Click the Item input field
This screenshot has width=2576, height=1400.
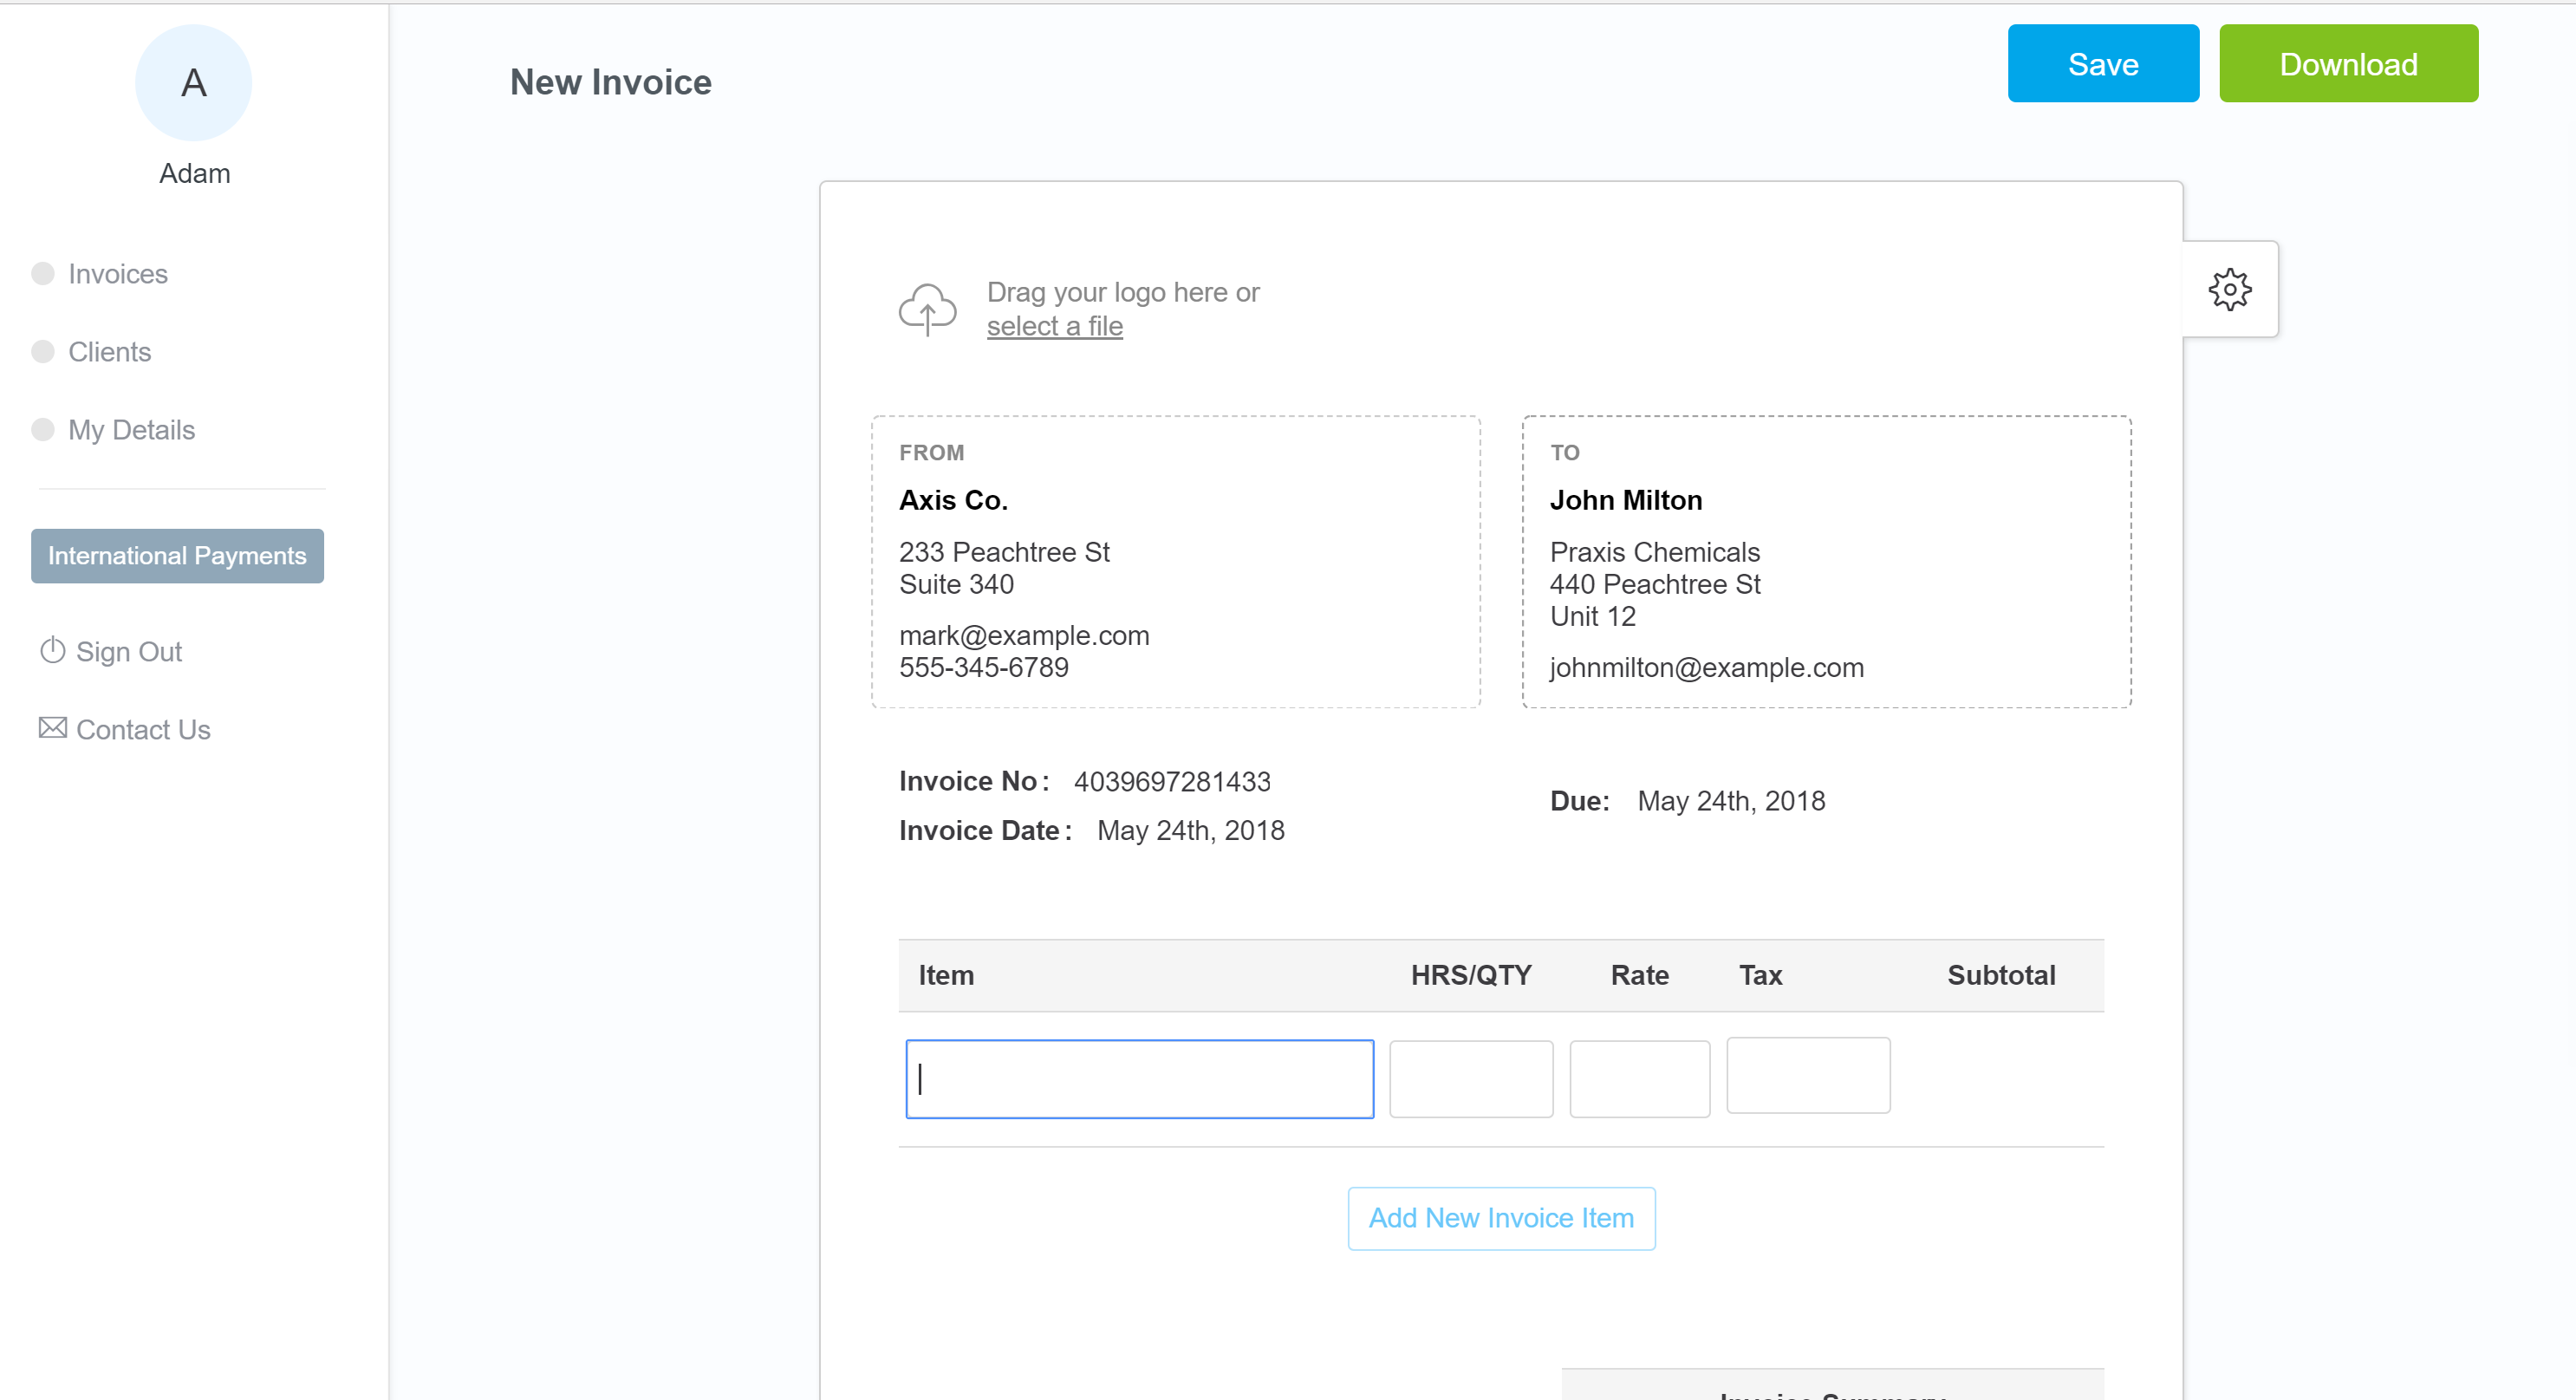coord(1137,1076)
